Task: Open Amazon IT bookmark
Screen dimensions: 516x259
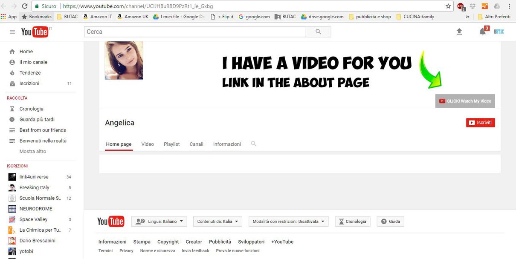Action: tap(98, 17)
